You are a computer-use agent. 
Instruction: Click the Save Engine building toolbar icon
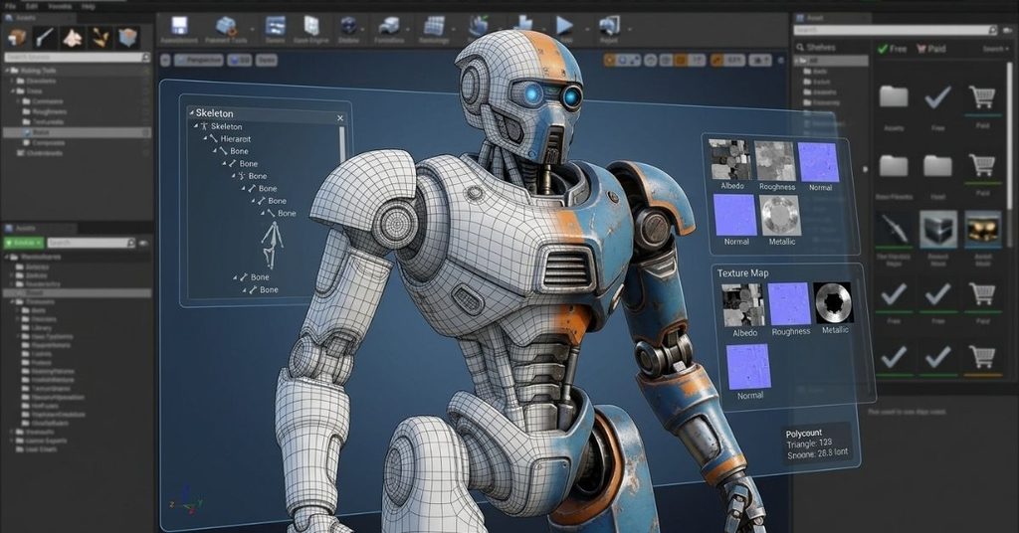point(311,26)
